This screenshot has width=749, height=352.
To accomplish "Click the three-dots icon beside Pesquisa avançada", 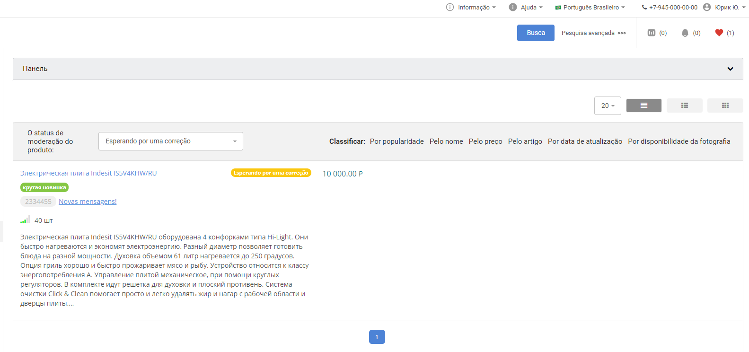I will click(622, 33).
